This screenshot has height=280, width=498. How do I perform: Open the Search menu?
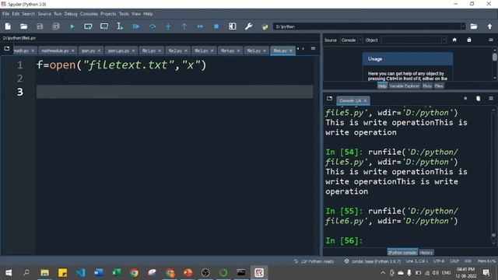pyautogui.click(x=28, y=14)
